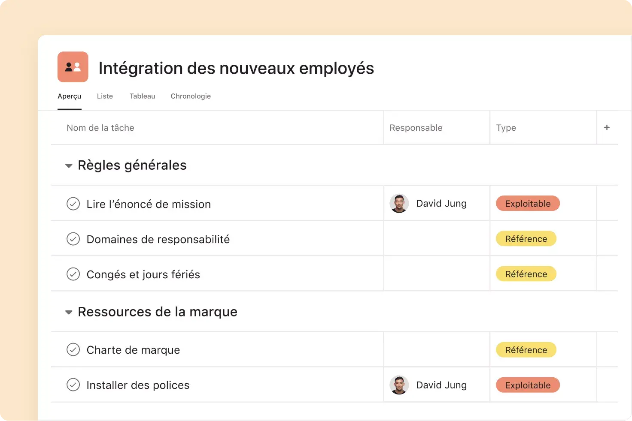Mark "Congés et jours fériés" complete
This screenshot has width=632, height=421.
coord(73,274)
